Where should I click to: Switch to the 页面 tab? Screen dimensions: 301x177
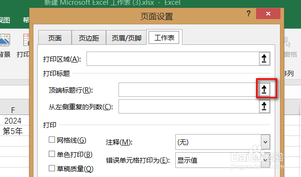coord(55,38)
